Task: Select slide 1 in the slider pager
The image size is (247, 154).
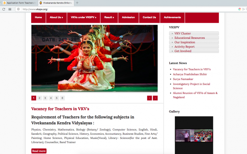Action: point(34,98)
